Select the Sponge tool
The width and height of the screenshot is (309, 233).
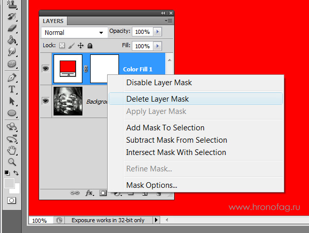12,64
